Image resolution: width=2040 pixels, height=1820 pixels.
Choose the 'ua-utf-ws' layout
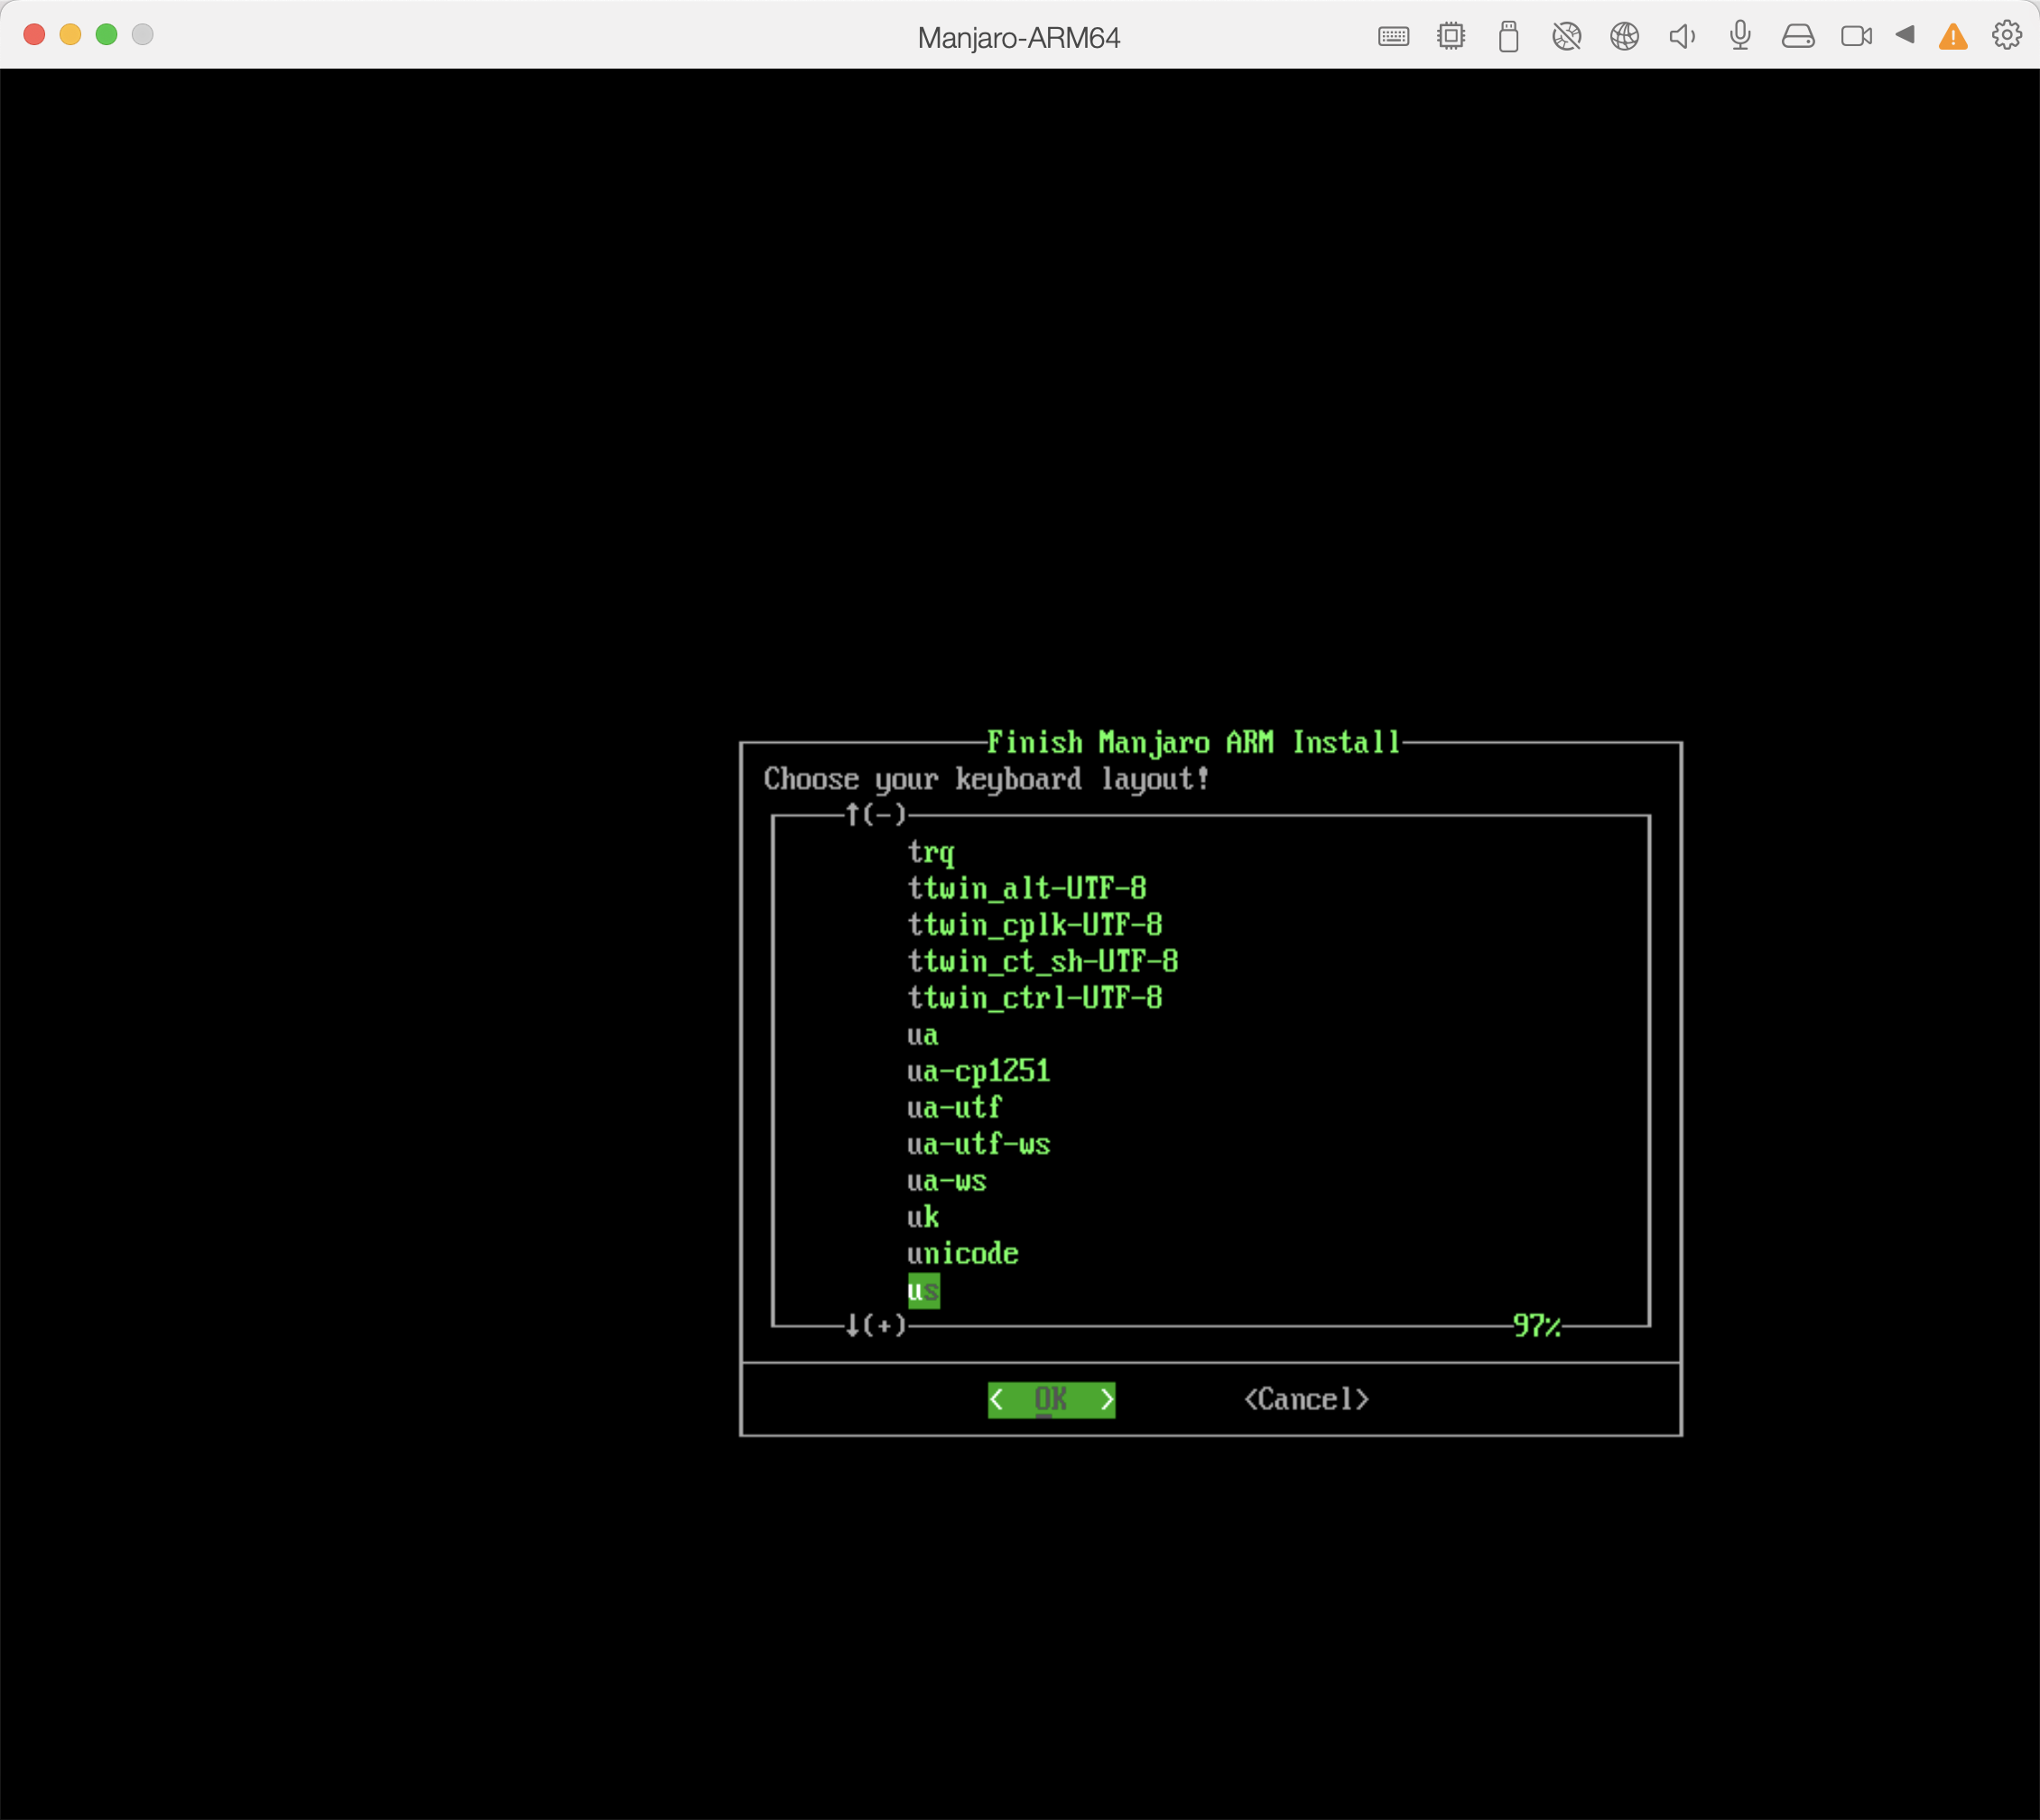[978, 1144]
